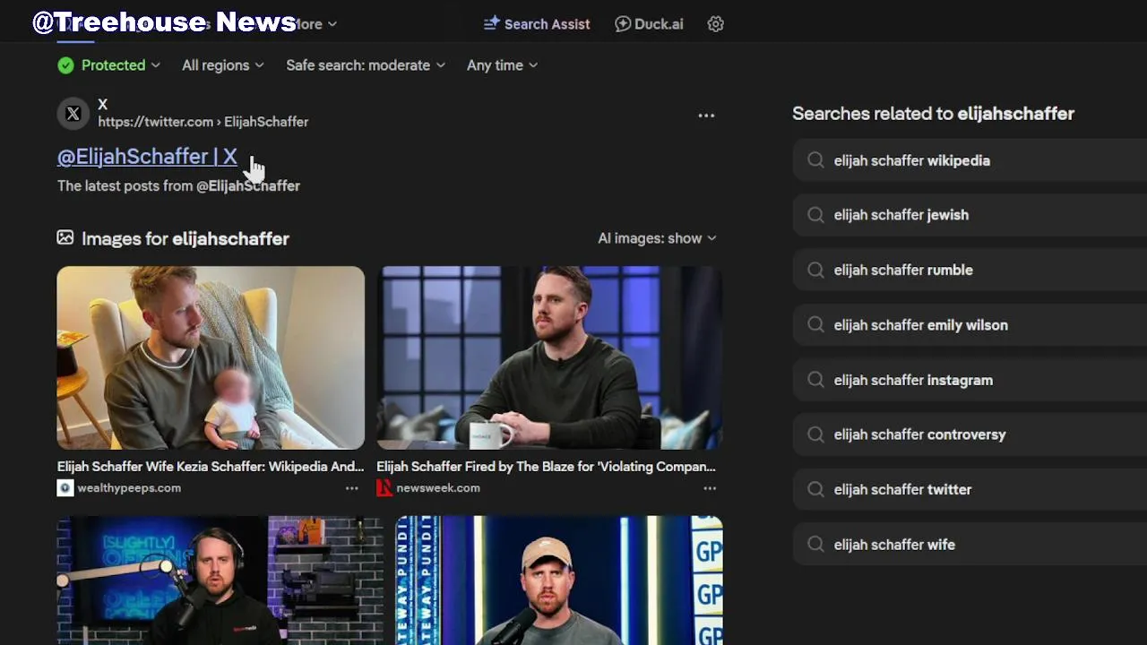Screen dimensions: 1147x645
Task: Open Duck.ai chat
Action: click(649, 24)
